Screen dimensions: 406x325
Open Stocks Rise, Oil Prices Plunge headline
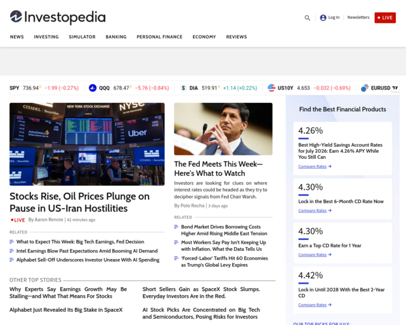(x=79, y=202)
